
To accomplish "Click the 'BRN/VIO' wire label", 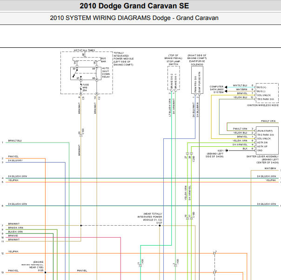I will coord(13,236).
